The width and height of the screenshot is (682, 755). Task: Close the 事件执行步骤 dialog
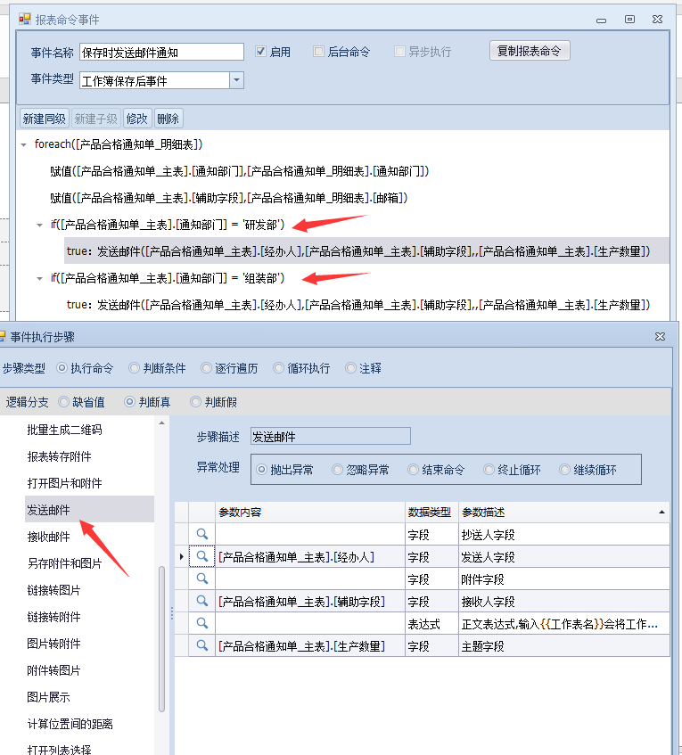660,337
